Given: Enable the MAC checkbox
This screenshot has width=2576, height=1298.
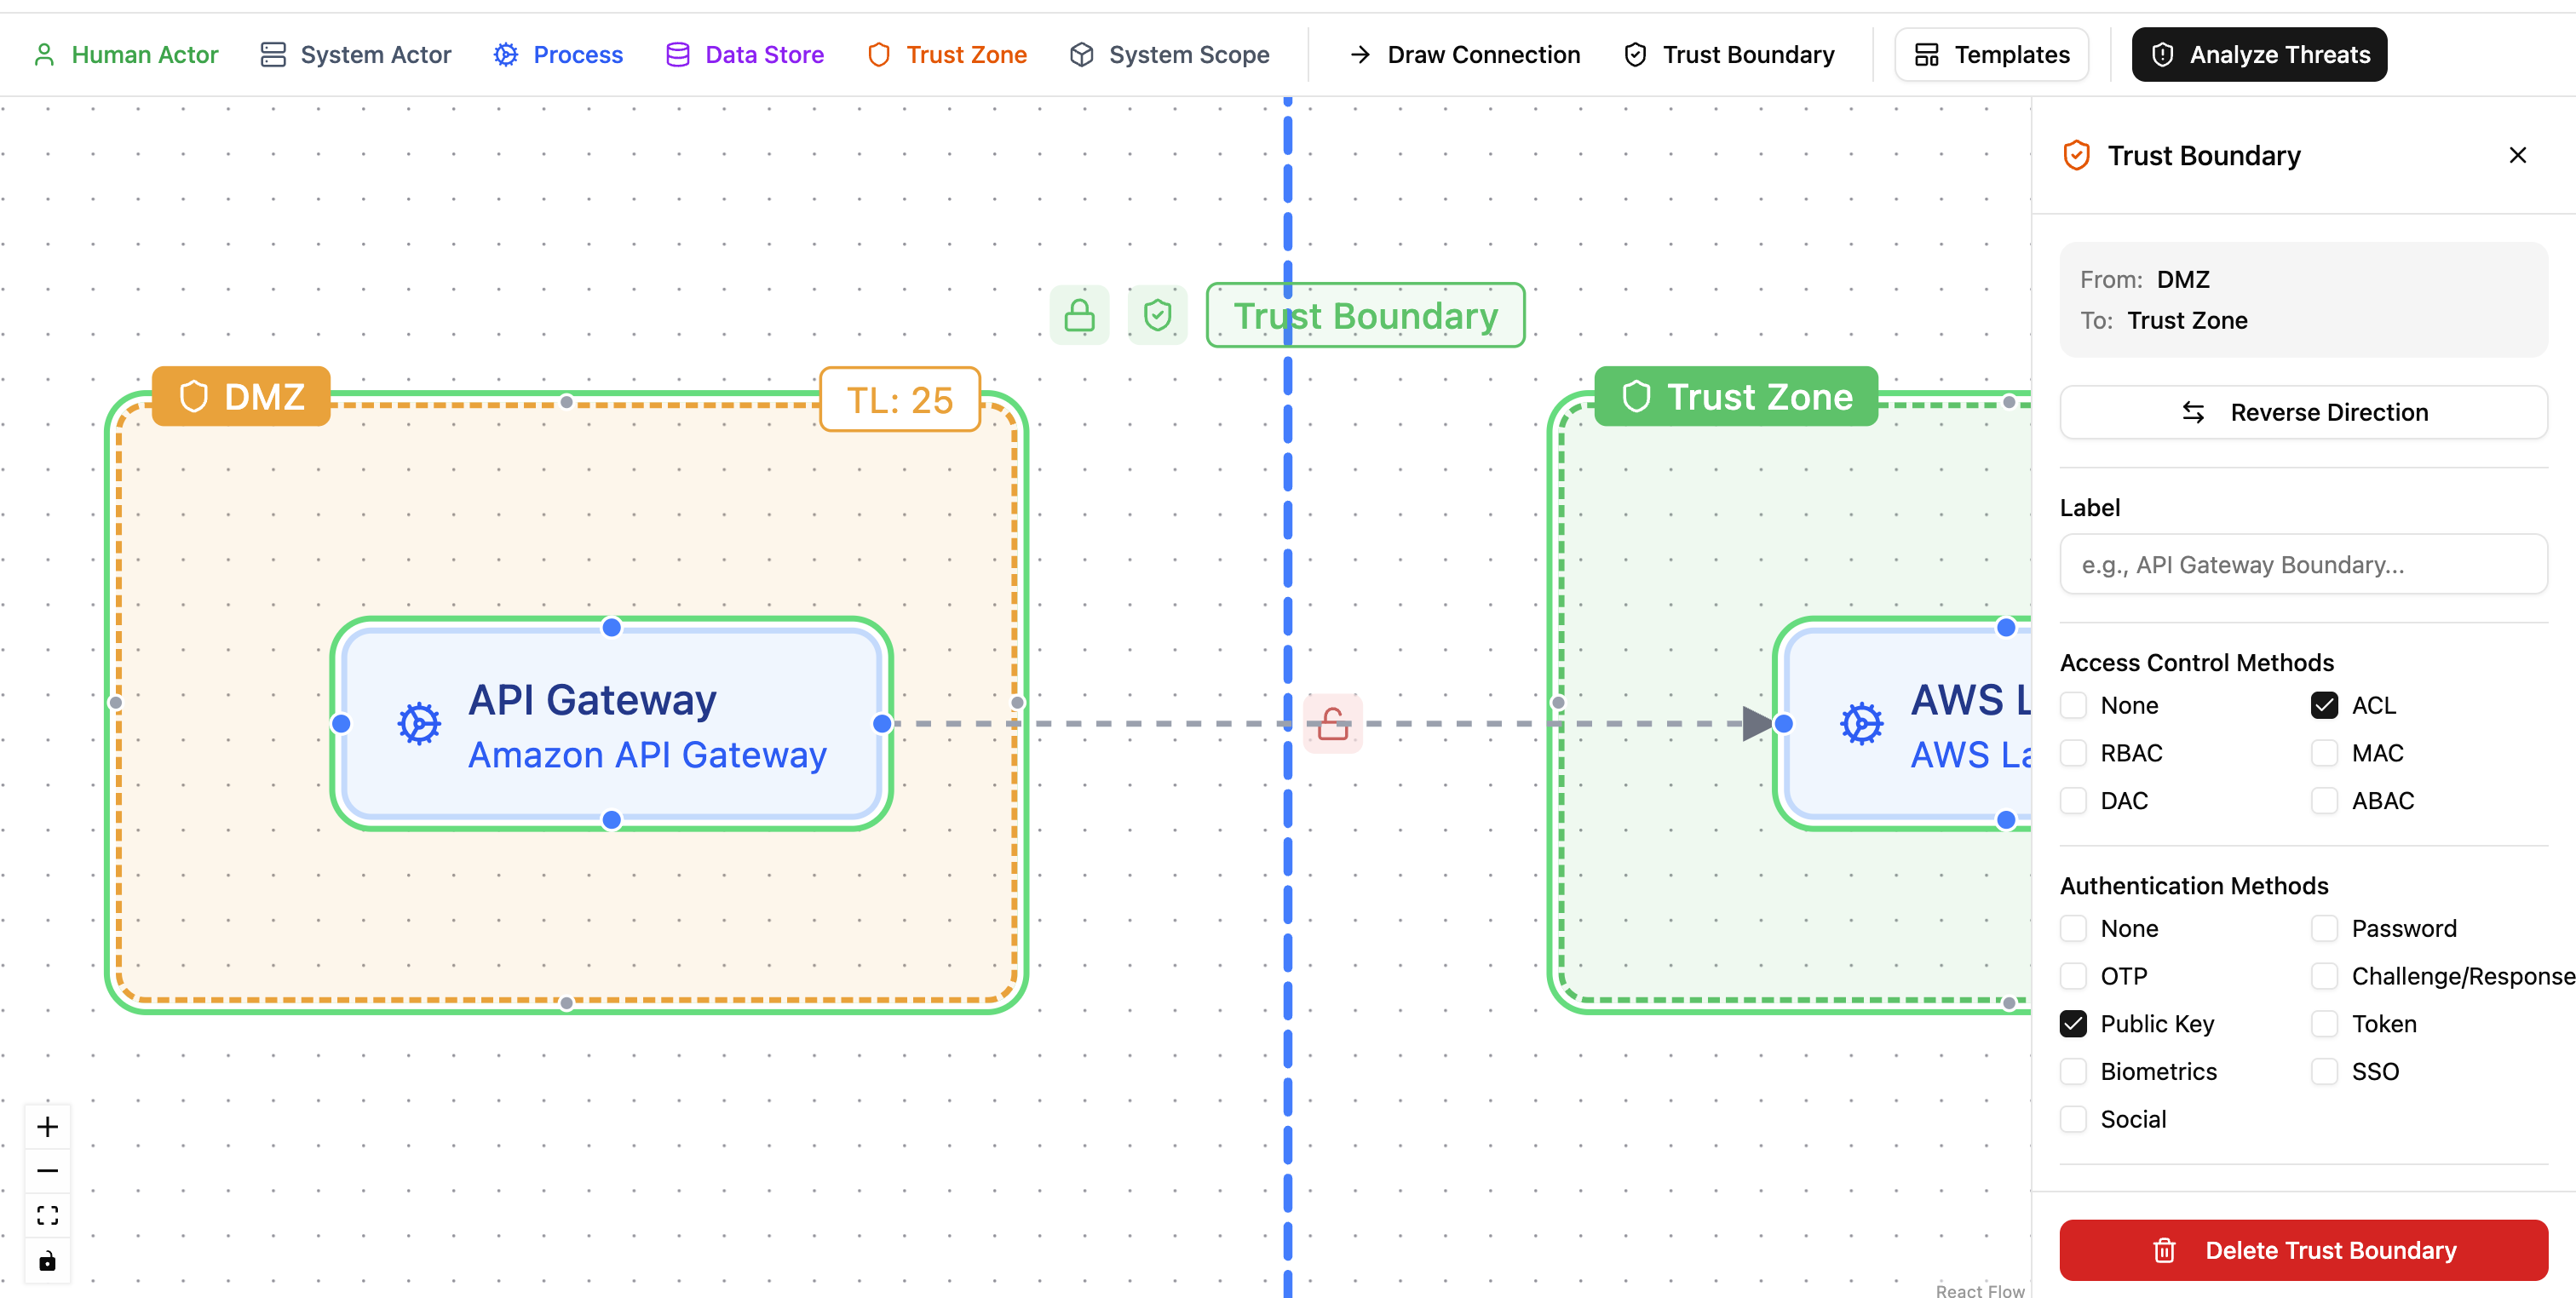Looking at the screenshot, I should pyautogui.click(x=2324, y=753).
